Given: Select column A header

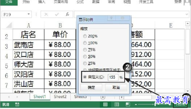Looking at the screenshot, I should [29, 25].
